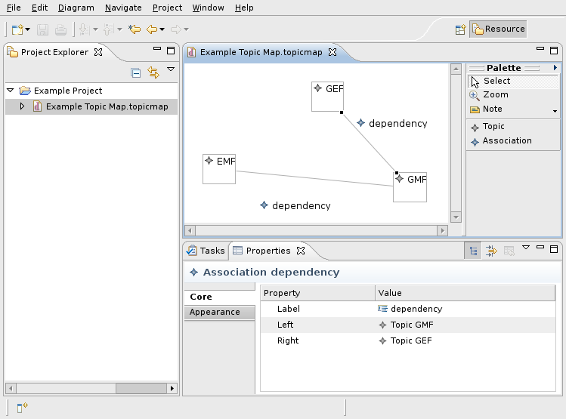Open the Diagram menu
The image size is (566, 419).
[76, 8]
